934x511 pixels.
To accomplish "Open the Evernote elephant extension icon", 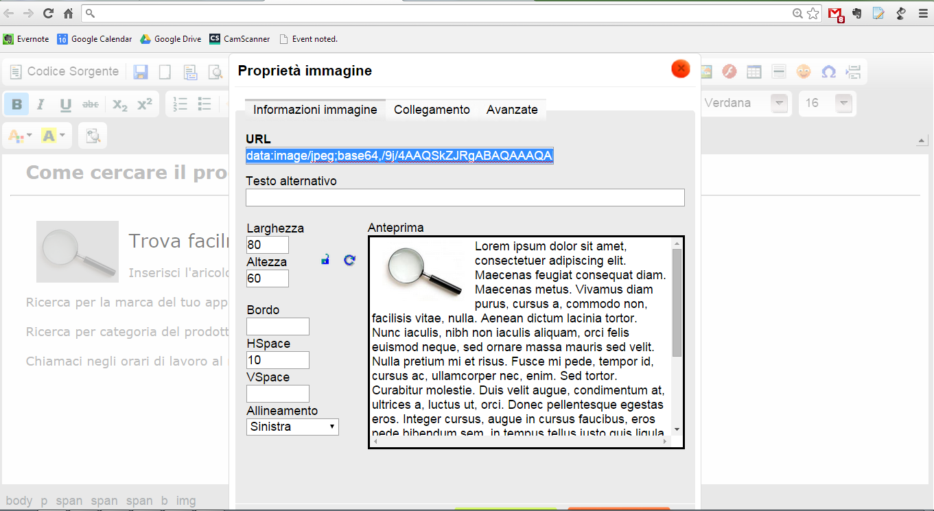I will click(x=857, y=13).
